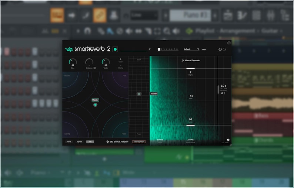Select the Spring corner of the matrix

coord(67,134)
